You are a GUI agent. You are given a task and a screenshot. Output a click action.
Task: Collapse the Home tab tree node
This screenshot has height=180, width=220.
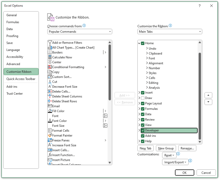[139, 43]
